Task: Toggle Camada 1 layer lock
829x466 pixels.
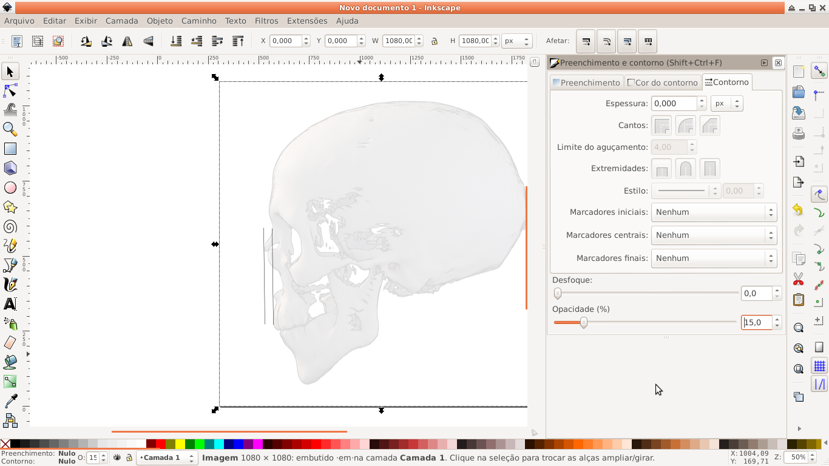Action: click(x=129, y=458)
